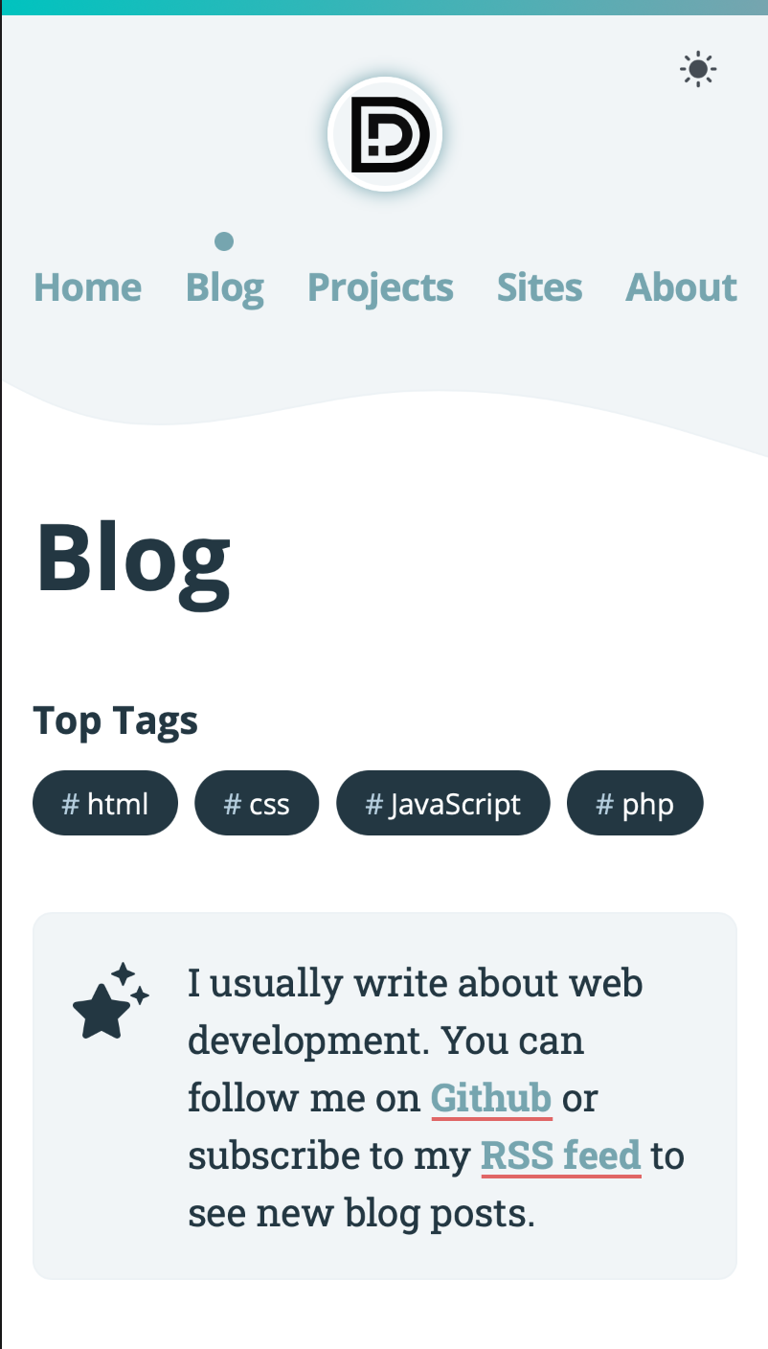Open the Sites section
The image size is (768, 1349).
pos(539,287)
